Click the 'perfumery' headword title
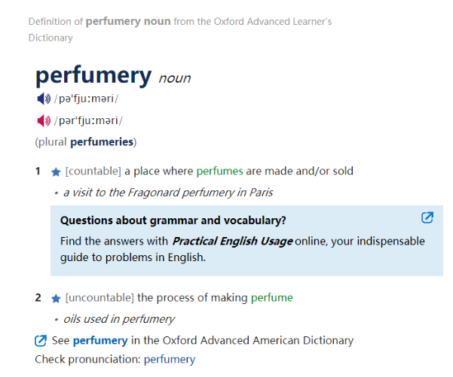This screenshot has height=377, width=453. [x=93, y=75]
